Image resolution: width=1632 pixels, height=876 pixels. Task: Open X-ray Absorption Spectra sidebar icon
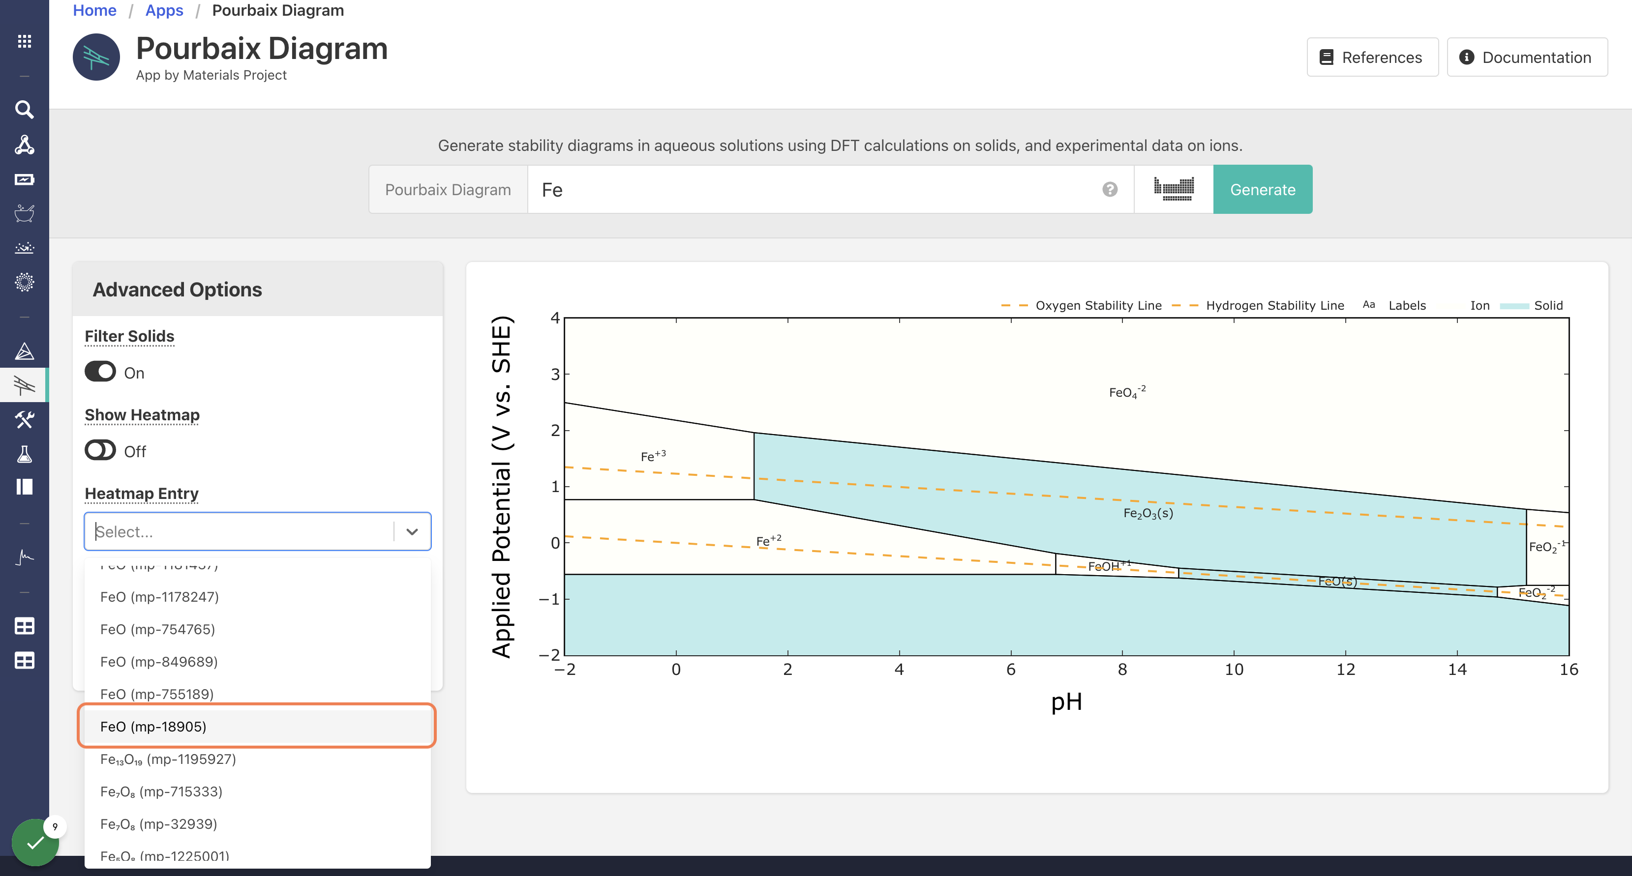pyautogui.click(x=24, y=557)
